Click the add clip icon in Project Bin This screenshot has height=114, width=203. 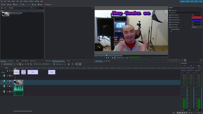(x=2, y=8)
